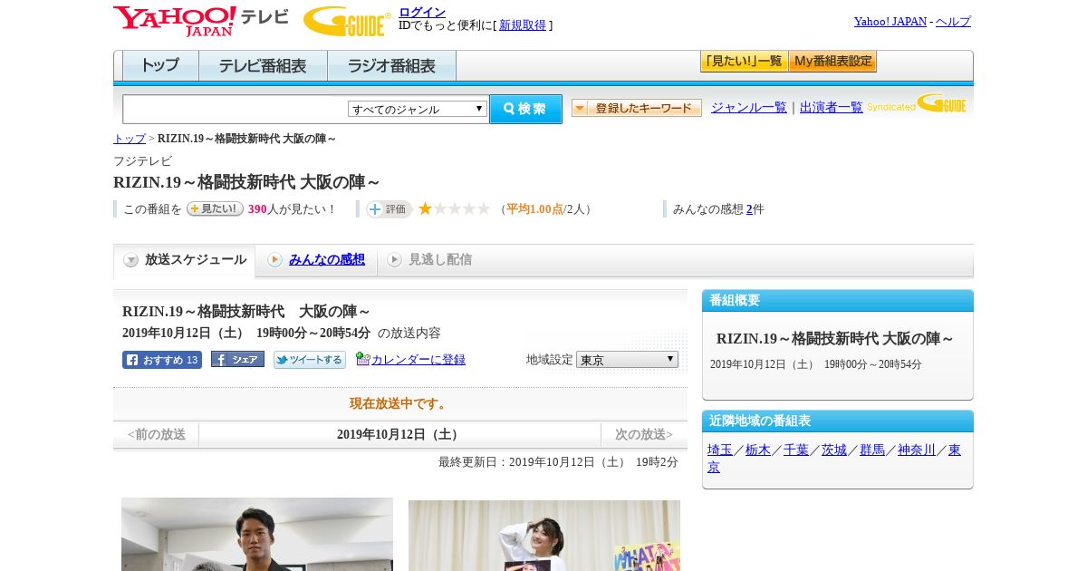Open the photo of the man in suit

coord(257,534)
